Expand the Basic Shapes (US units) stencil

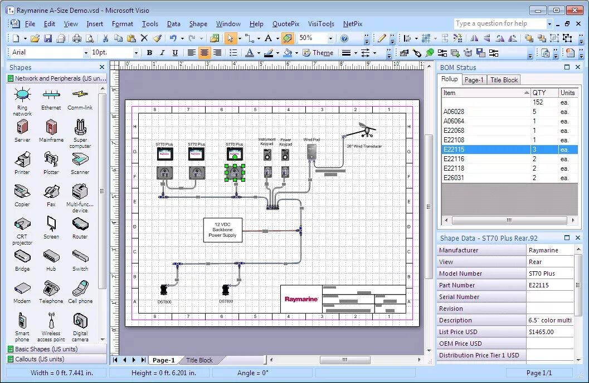pyautogui.click(x=57, y=349)
